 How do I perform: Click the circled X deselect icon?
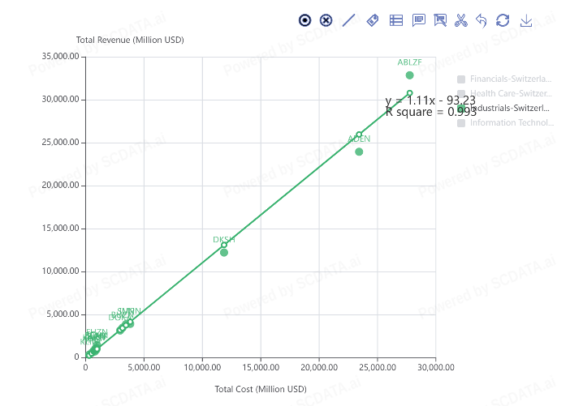click(326, 20)
